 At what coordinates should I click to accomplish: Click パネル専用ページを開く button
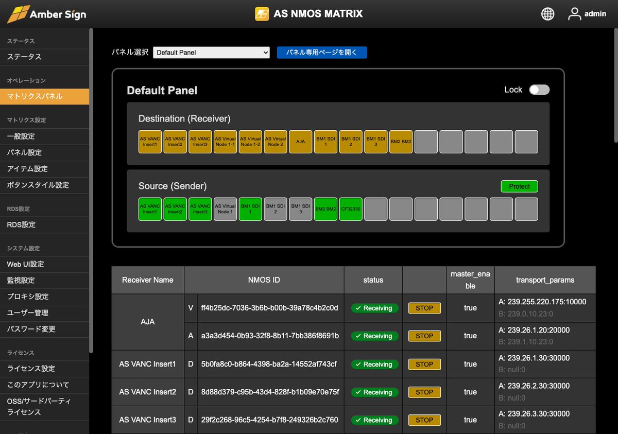[x=322, y=53]
